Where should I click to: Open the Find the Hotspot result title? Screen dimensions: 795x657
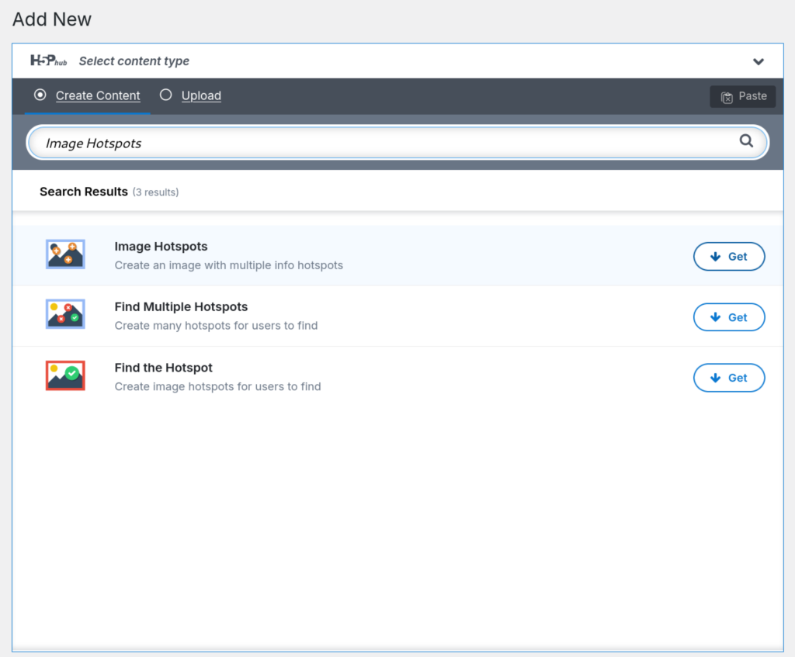(x=163, y=368)
